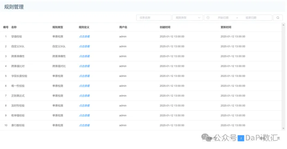287x149 pixels.
Task: Select the 开始日期 start date field
Action: pos(223,18)
